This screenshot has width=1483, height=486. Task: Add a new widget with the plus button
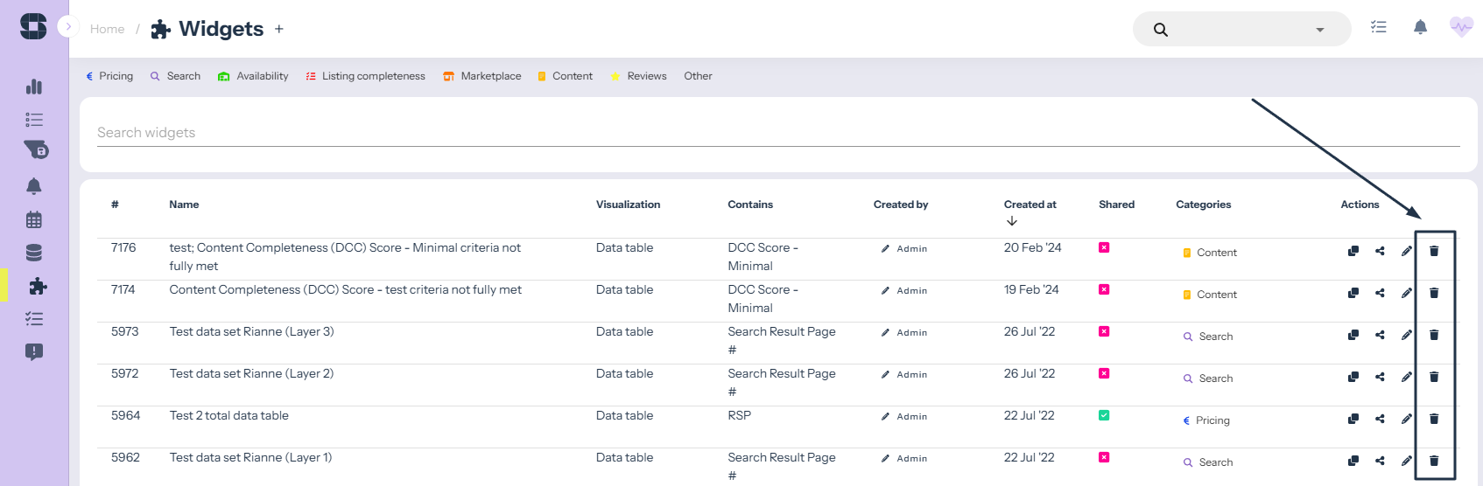(279, 29)
